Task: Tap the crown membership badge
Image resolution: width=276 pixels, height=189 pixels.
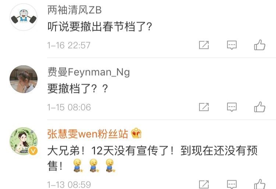Action: click(x=136, y=133)
